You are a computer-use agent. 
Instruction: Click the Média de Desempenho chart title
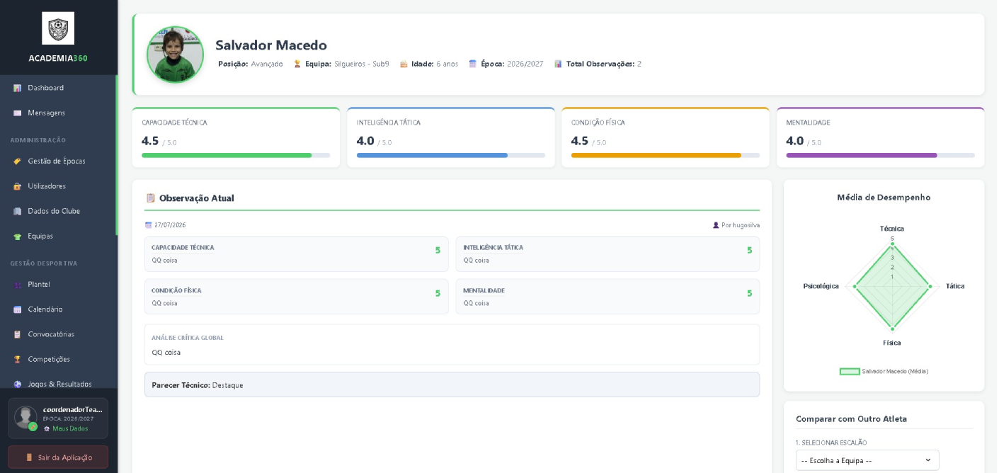pyautogui.click(x=884, y=198)
